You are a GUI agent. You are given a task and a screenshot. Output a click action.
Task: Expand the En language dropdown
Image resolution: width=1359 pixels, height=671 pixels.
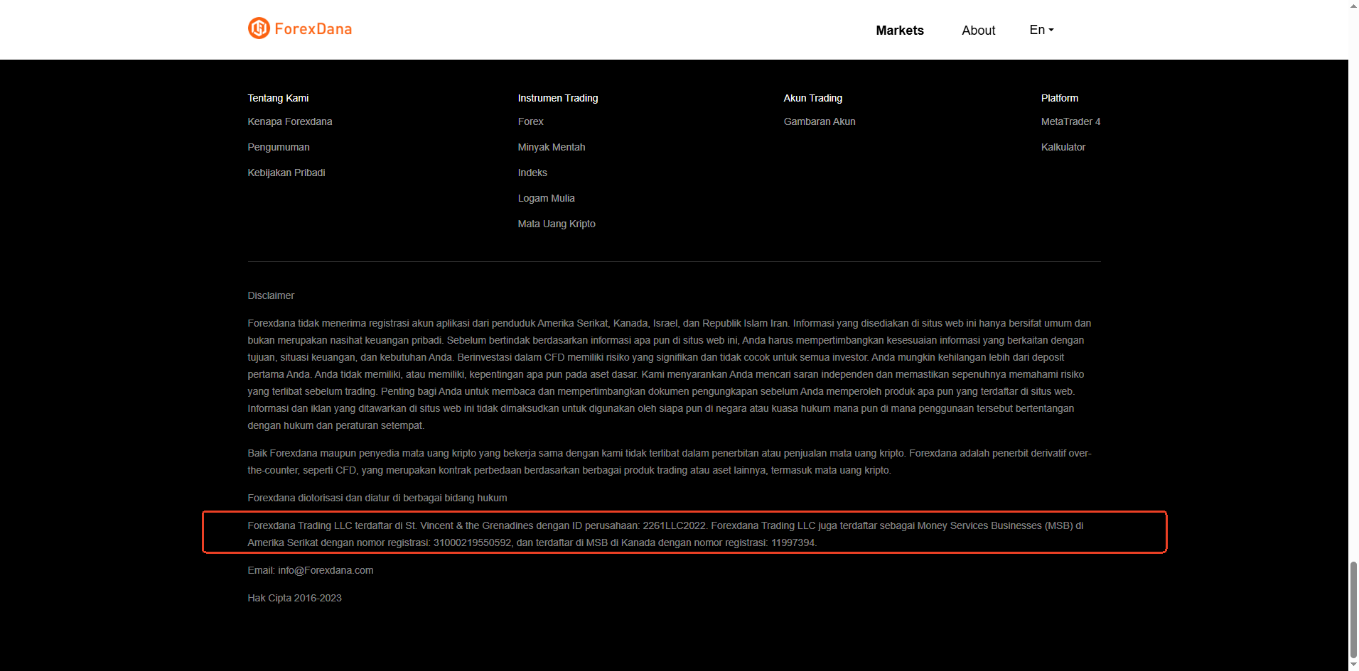click(x=1041, y=30)
